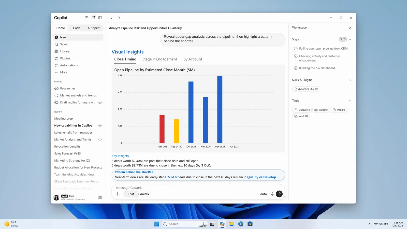Screen dimensions: 407x229
Task: Open Windows taskbar Search box
Action: click(x=184, y=224)
